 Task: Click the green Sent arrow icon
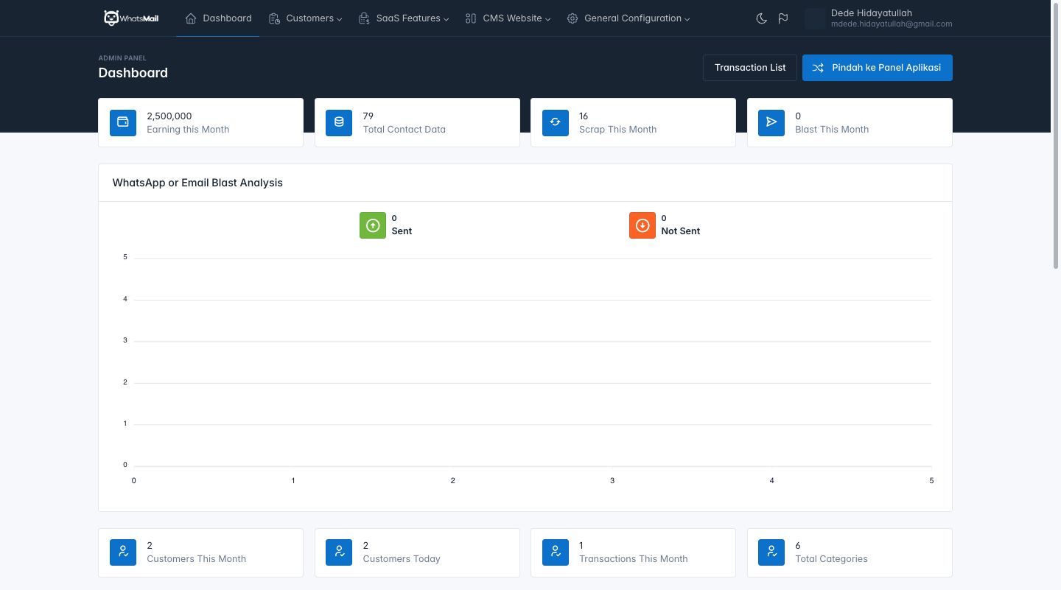[x=373, y=225]
